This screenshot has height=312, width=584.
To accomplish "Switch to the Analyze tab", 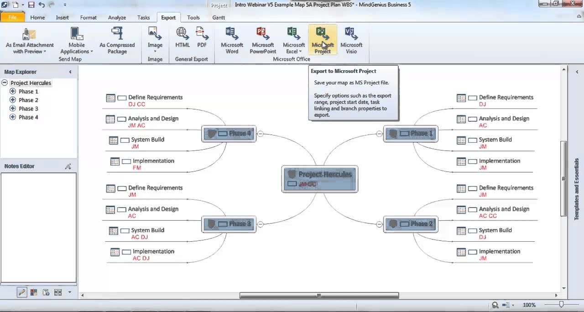I will [x=117, y=17].
